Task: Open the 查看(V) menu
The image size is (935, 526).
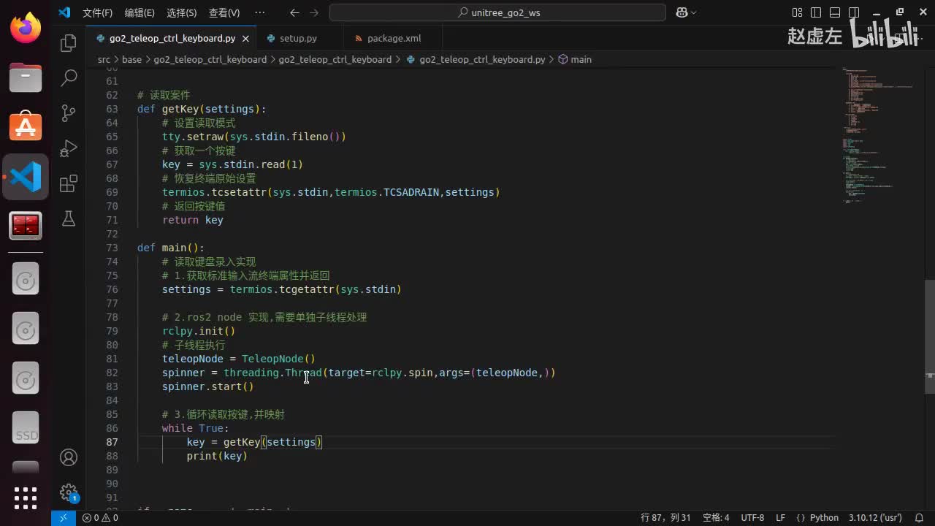Action: click(x=224, y=12)
